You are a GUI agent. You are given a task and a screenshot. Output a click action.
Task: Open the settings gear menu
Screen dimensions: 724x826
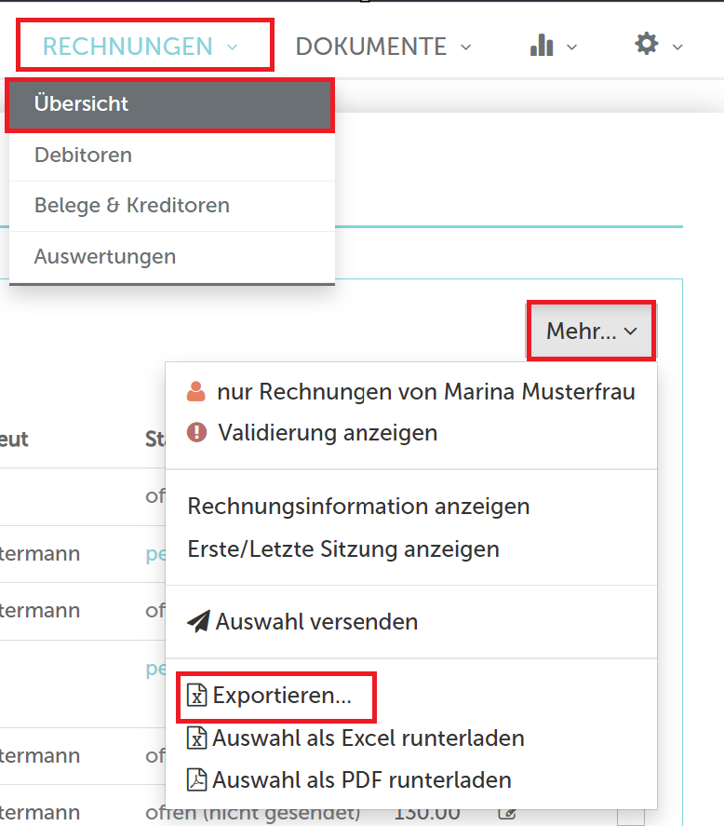click(x=647, y=44)
